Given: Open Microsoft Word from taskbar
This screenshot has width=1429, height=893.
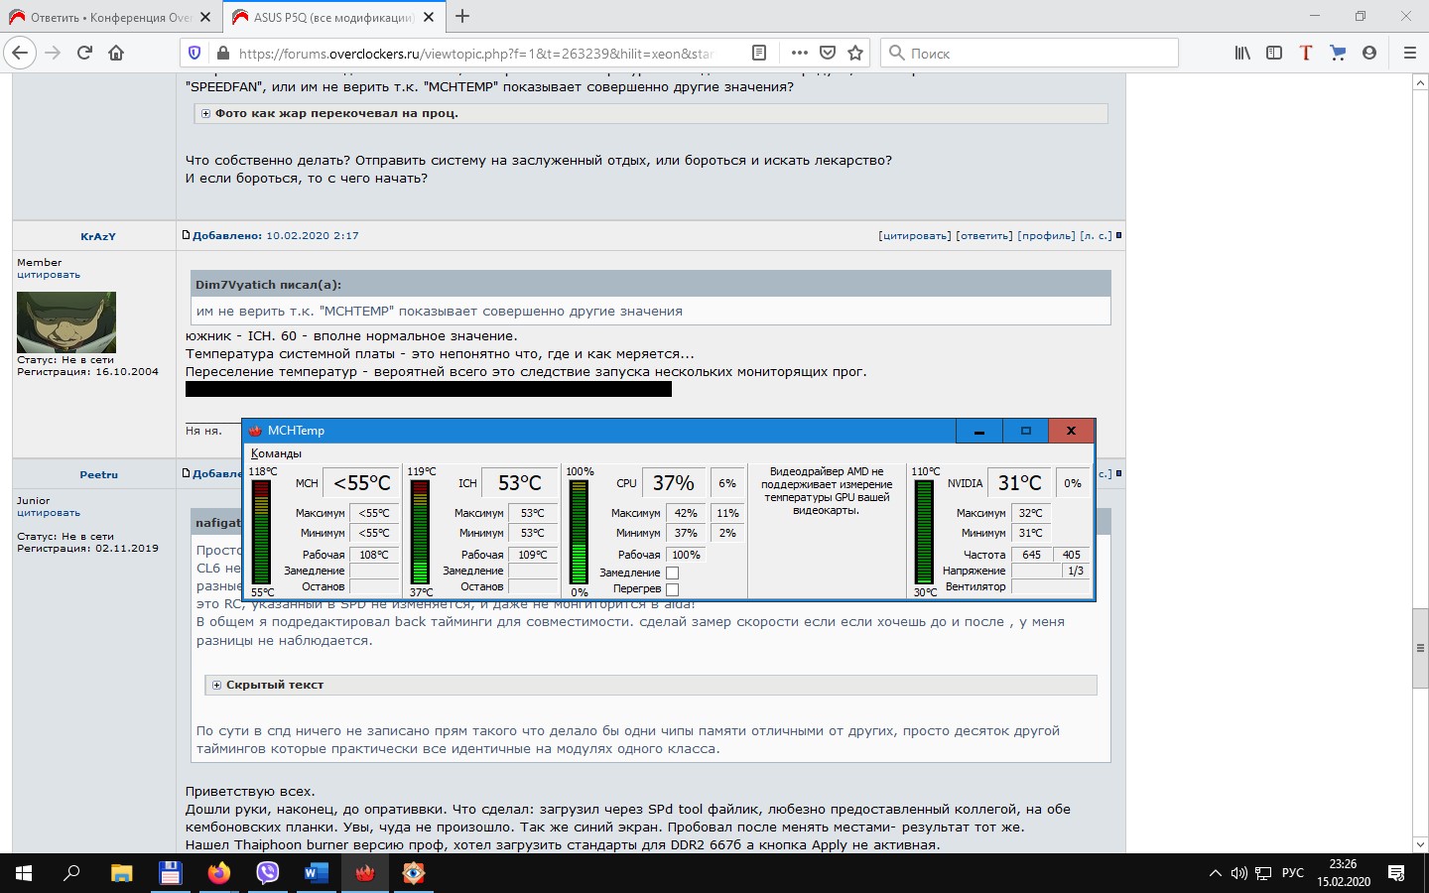Looking at the screenshot, I should click(x=317, y=873).
